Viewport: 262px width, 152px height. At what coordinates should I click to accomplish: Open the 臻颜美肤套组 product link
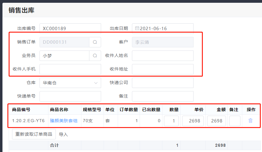click(63, 121)
